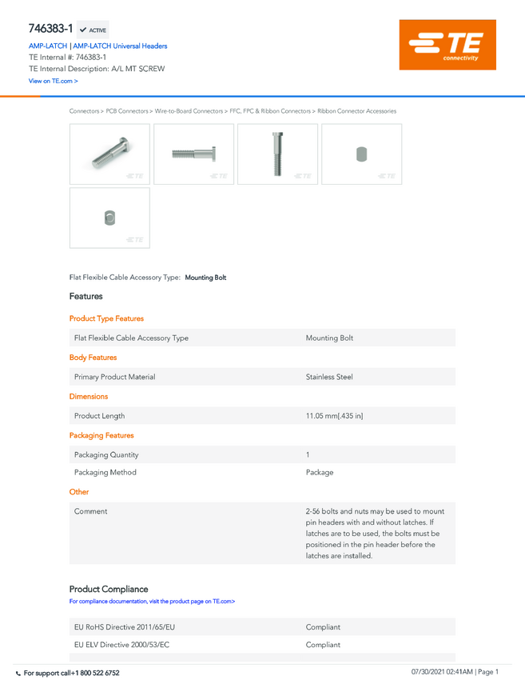Click bold Mounting Bolt value above Features
Screen dimensions: 525x680
coord(205,278)
